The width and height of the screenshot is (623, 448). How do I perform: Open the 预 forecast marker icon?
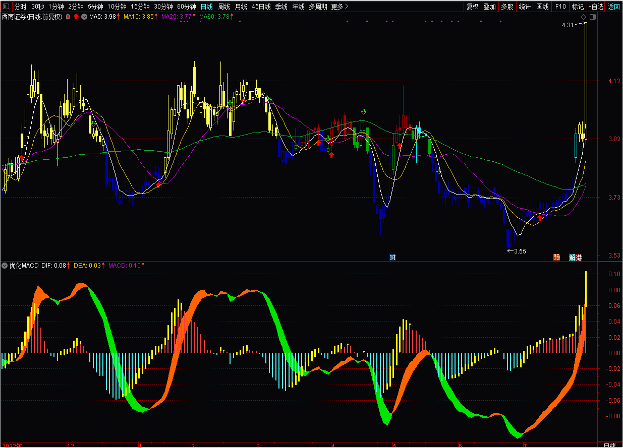[x=557, y=258]
